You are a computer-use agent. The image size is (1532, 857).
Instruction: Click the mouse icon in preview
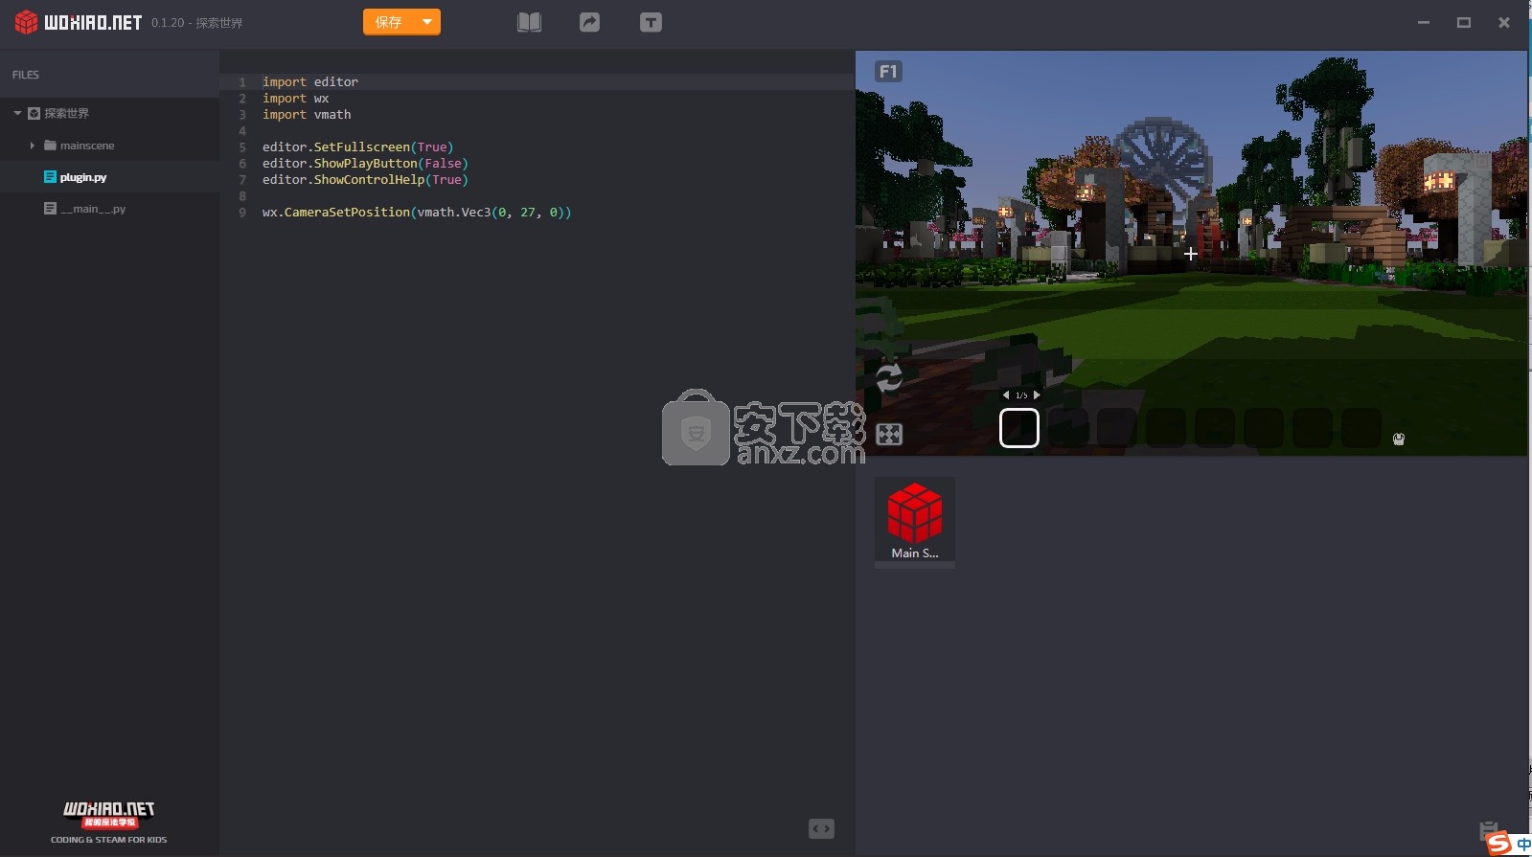(1399, 439)
